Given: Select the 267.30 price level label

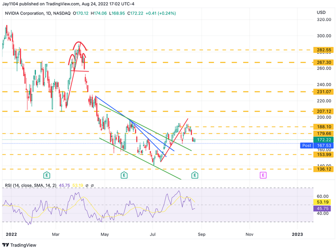Looking at the screenshot, I should tap(323, 62).
